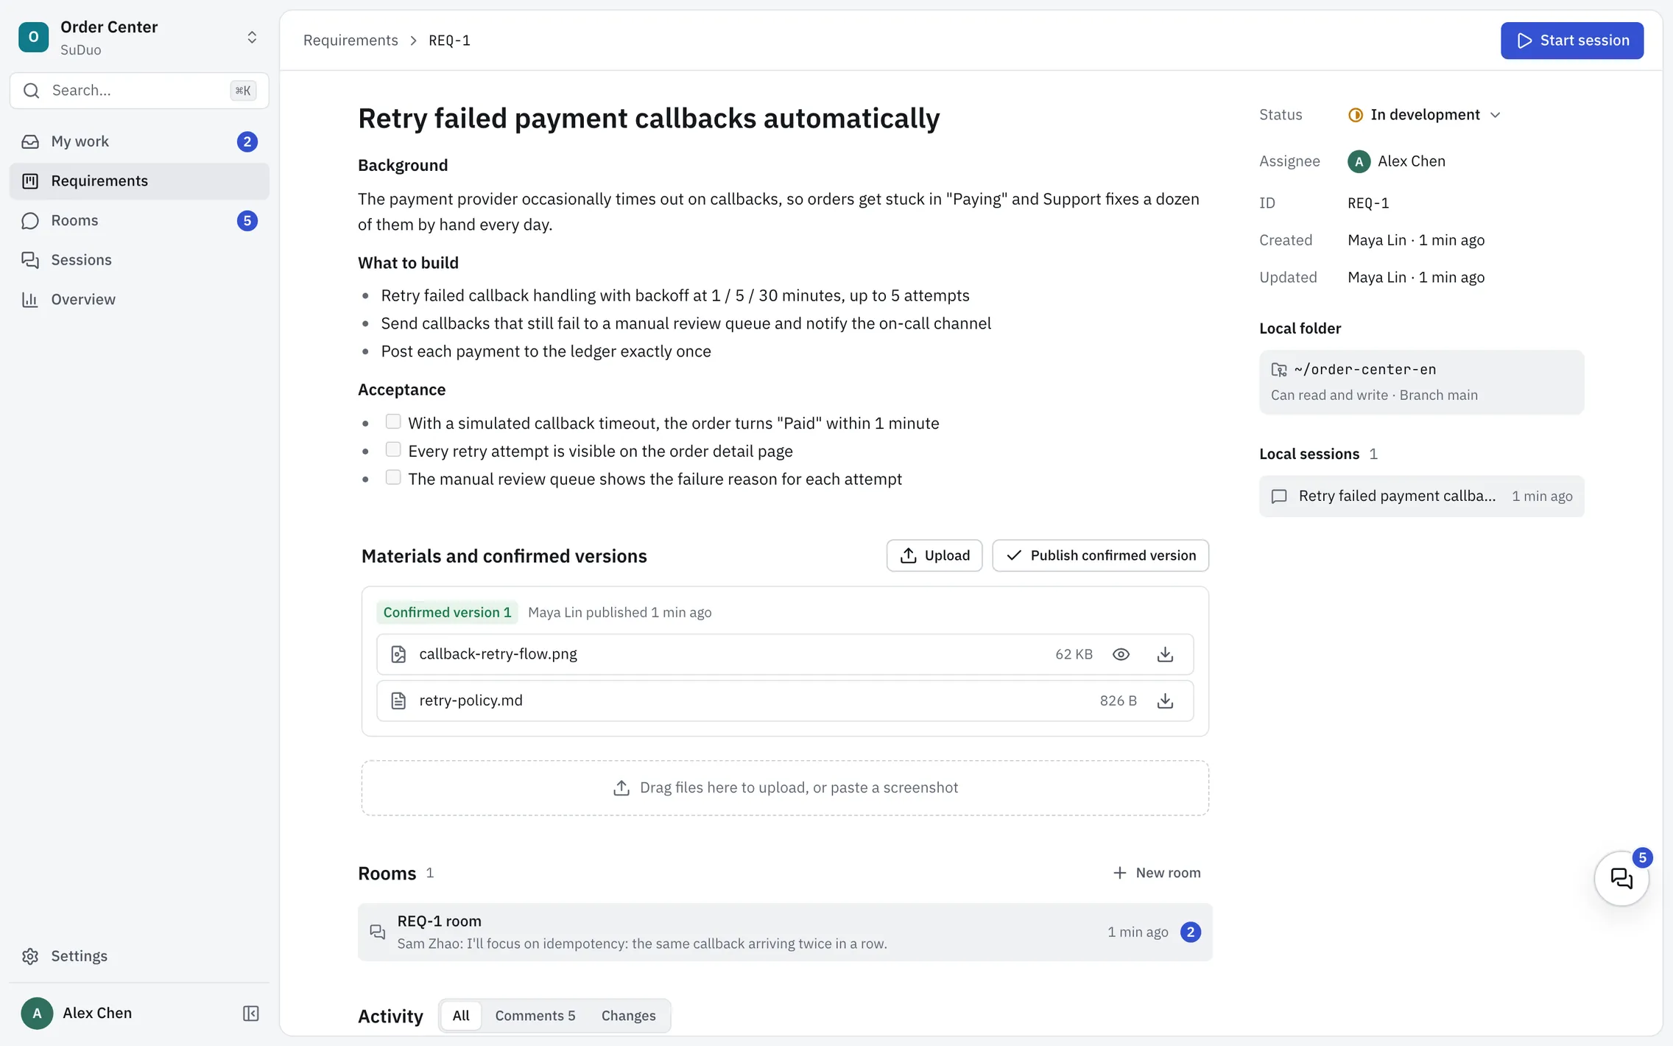Open the In development status dropdown
The height and width of the screenshot is (1046, 1673).
[x=1425, y=115]
